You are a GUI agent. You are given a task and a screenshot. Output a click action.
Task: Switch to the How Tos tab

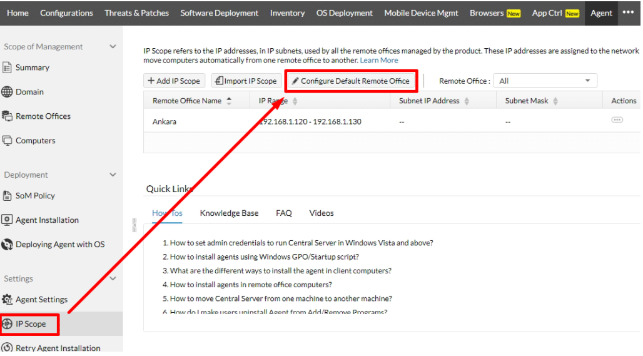167,213
